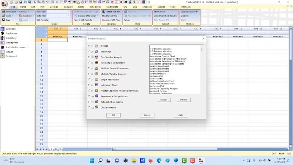
Task: Open the Time Series ribbon tab
Action: (95, 7)
